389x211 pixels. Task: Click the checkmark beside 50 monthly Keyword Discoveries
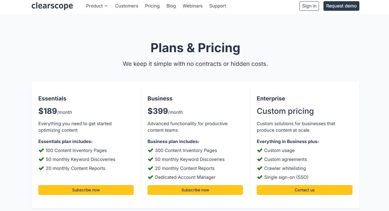coord(41,159)
